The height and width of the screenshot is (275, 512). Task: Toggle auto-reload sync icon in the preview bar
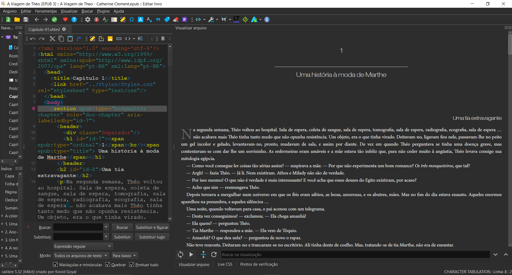click(181, 254)
